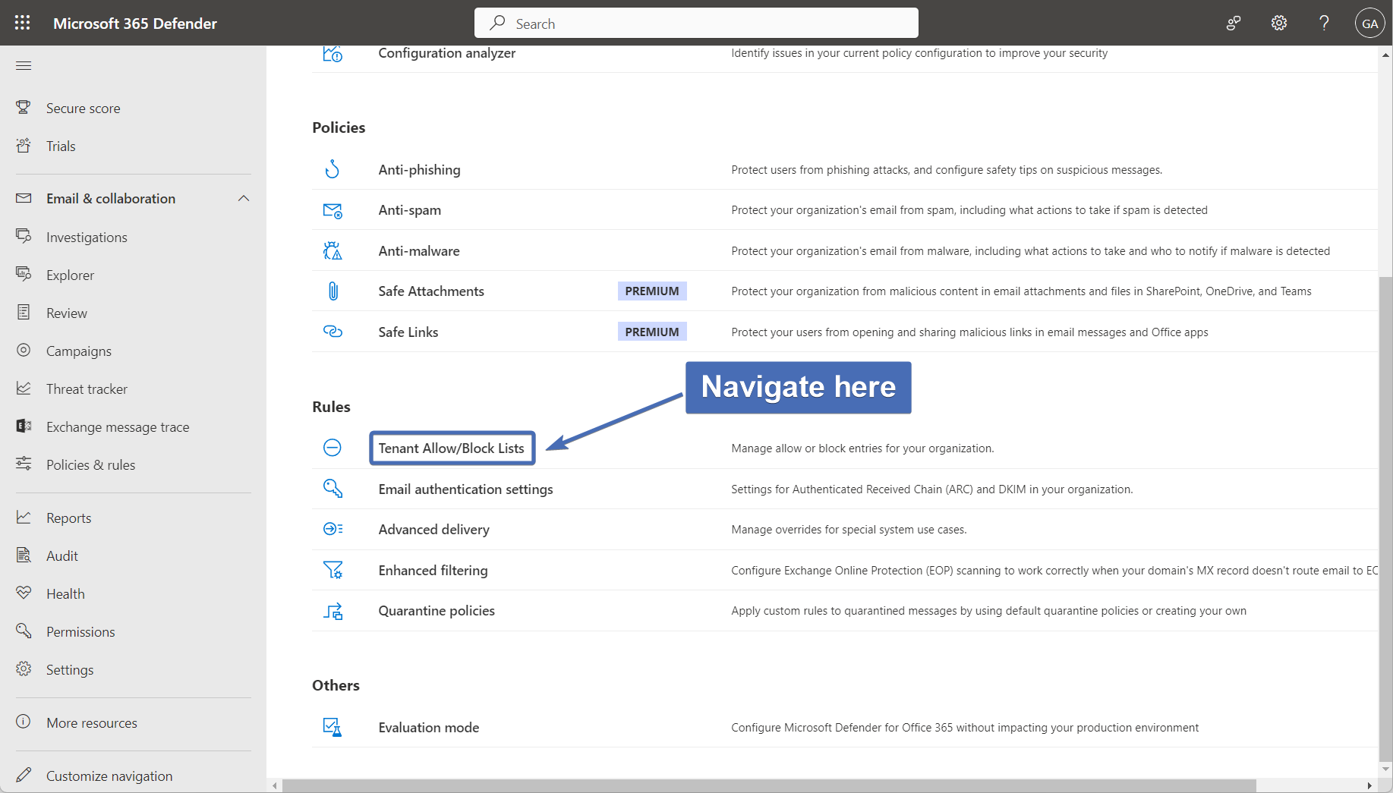Image resolution: width=1393 pixels, height=793 pixels.
Task: Open Enhanced filtering rule
Action: (x=433, y=571)
